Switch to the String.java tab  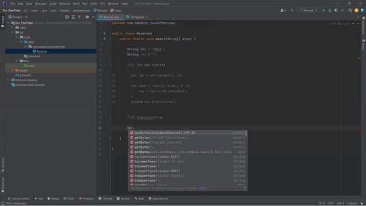click(x=137, y=17)
